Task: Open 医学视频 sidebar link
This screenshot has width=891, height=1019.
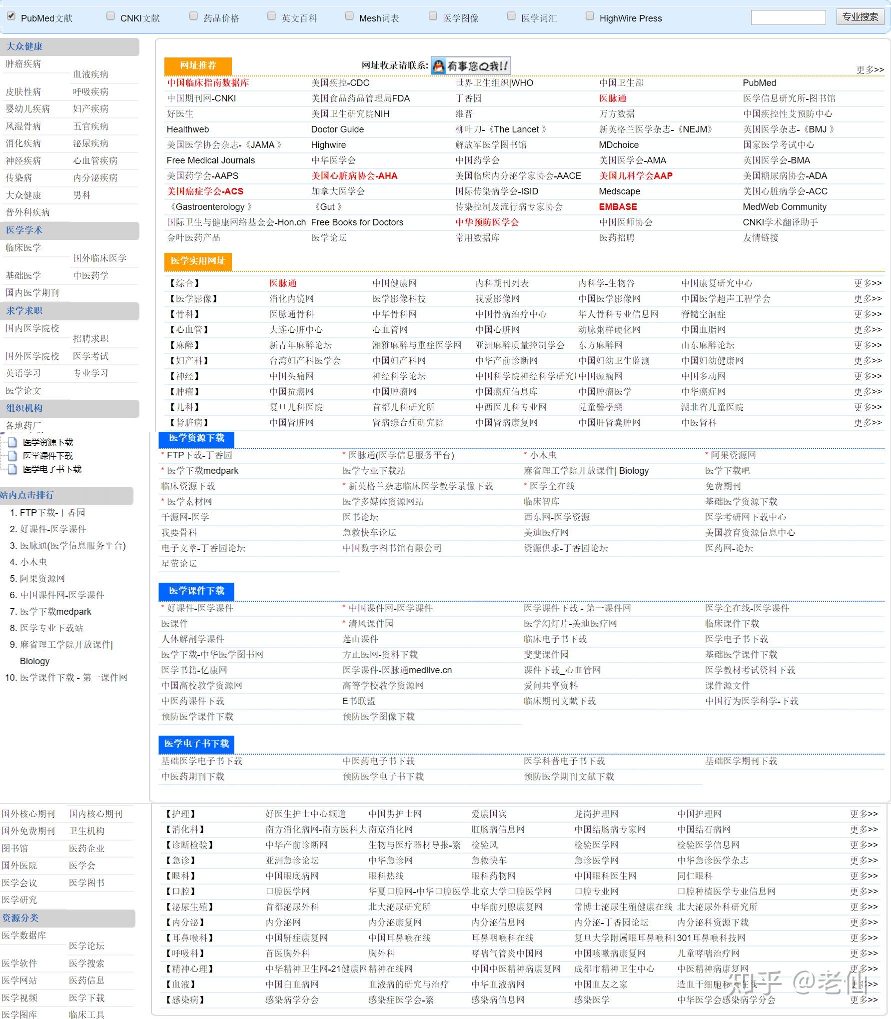Action: 19,998
